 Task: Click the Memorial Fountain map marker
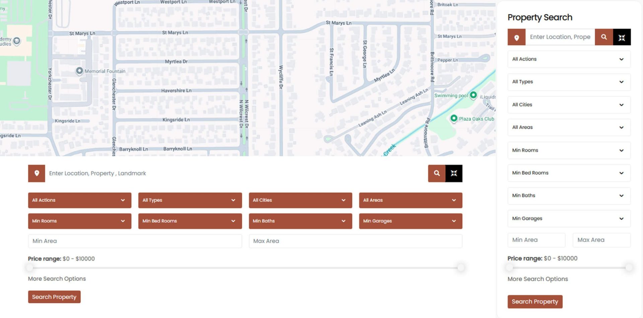point(79,71)
